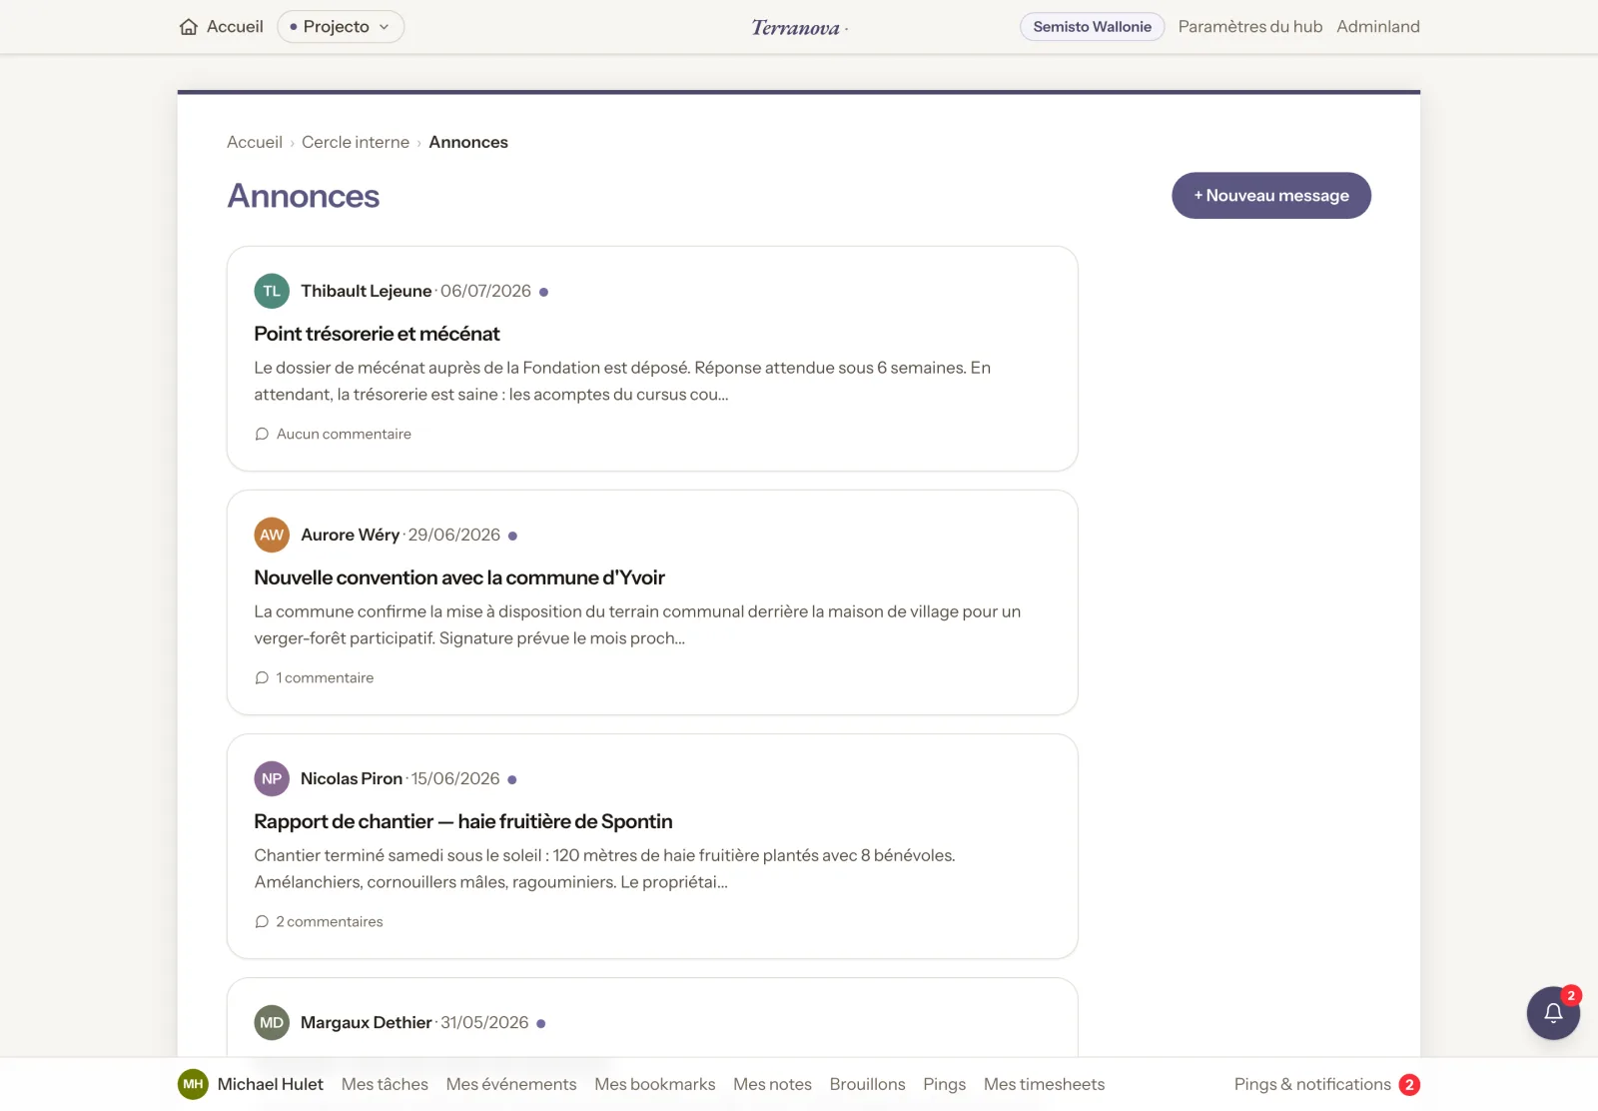Click the date 06/07/2026
Image resolution: width=1598 pixels, height=1111 pixels.
pos(485,291)
